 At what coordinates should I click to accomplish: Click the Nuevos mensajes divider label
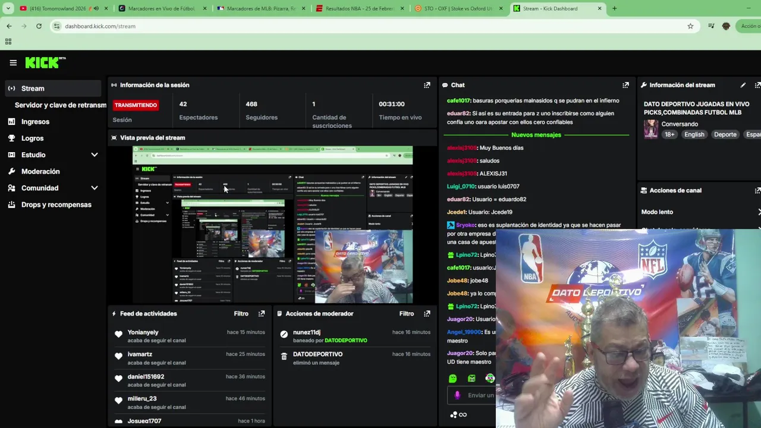[536, 135]
